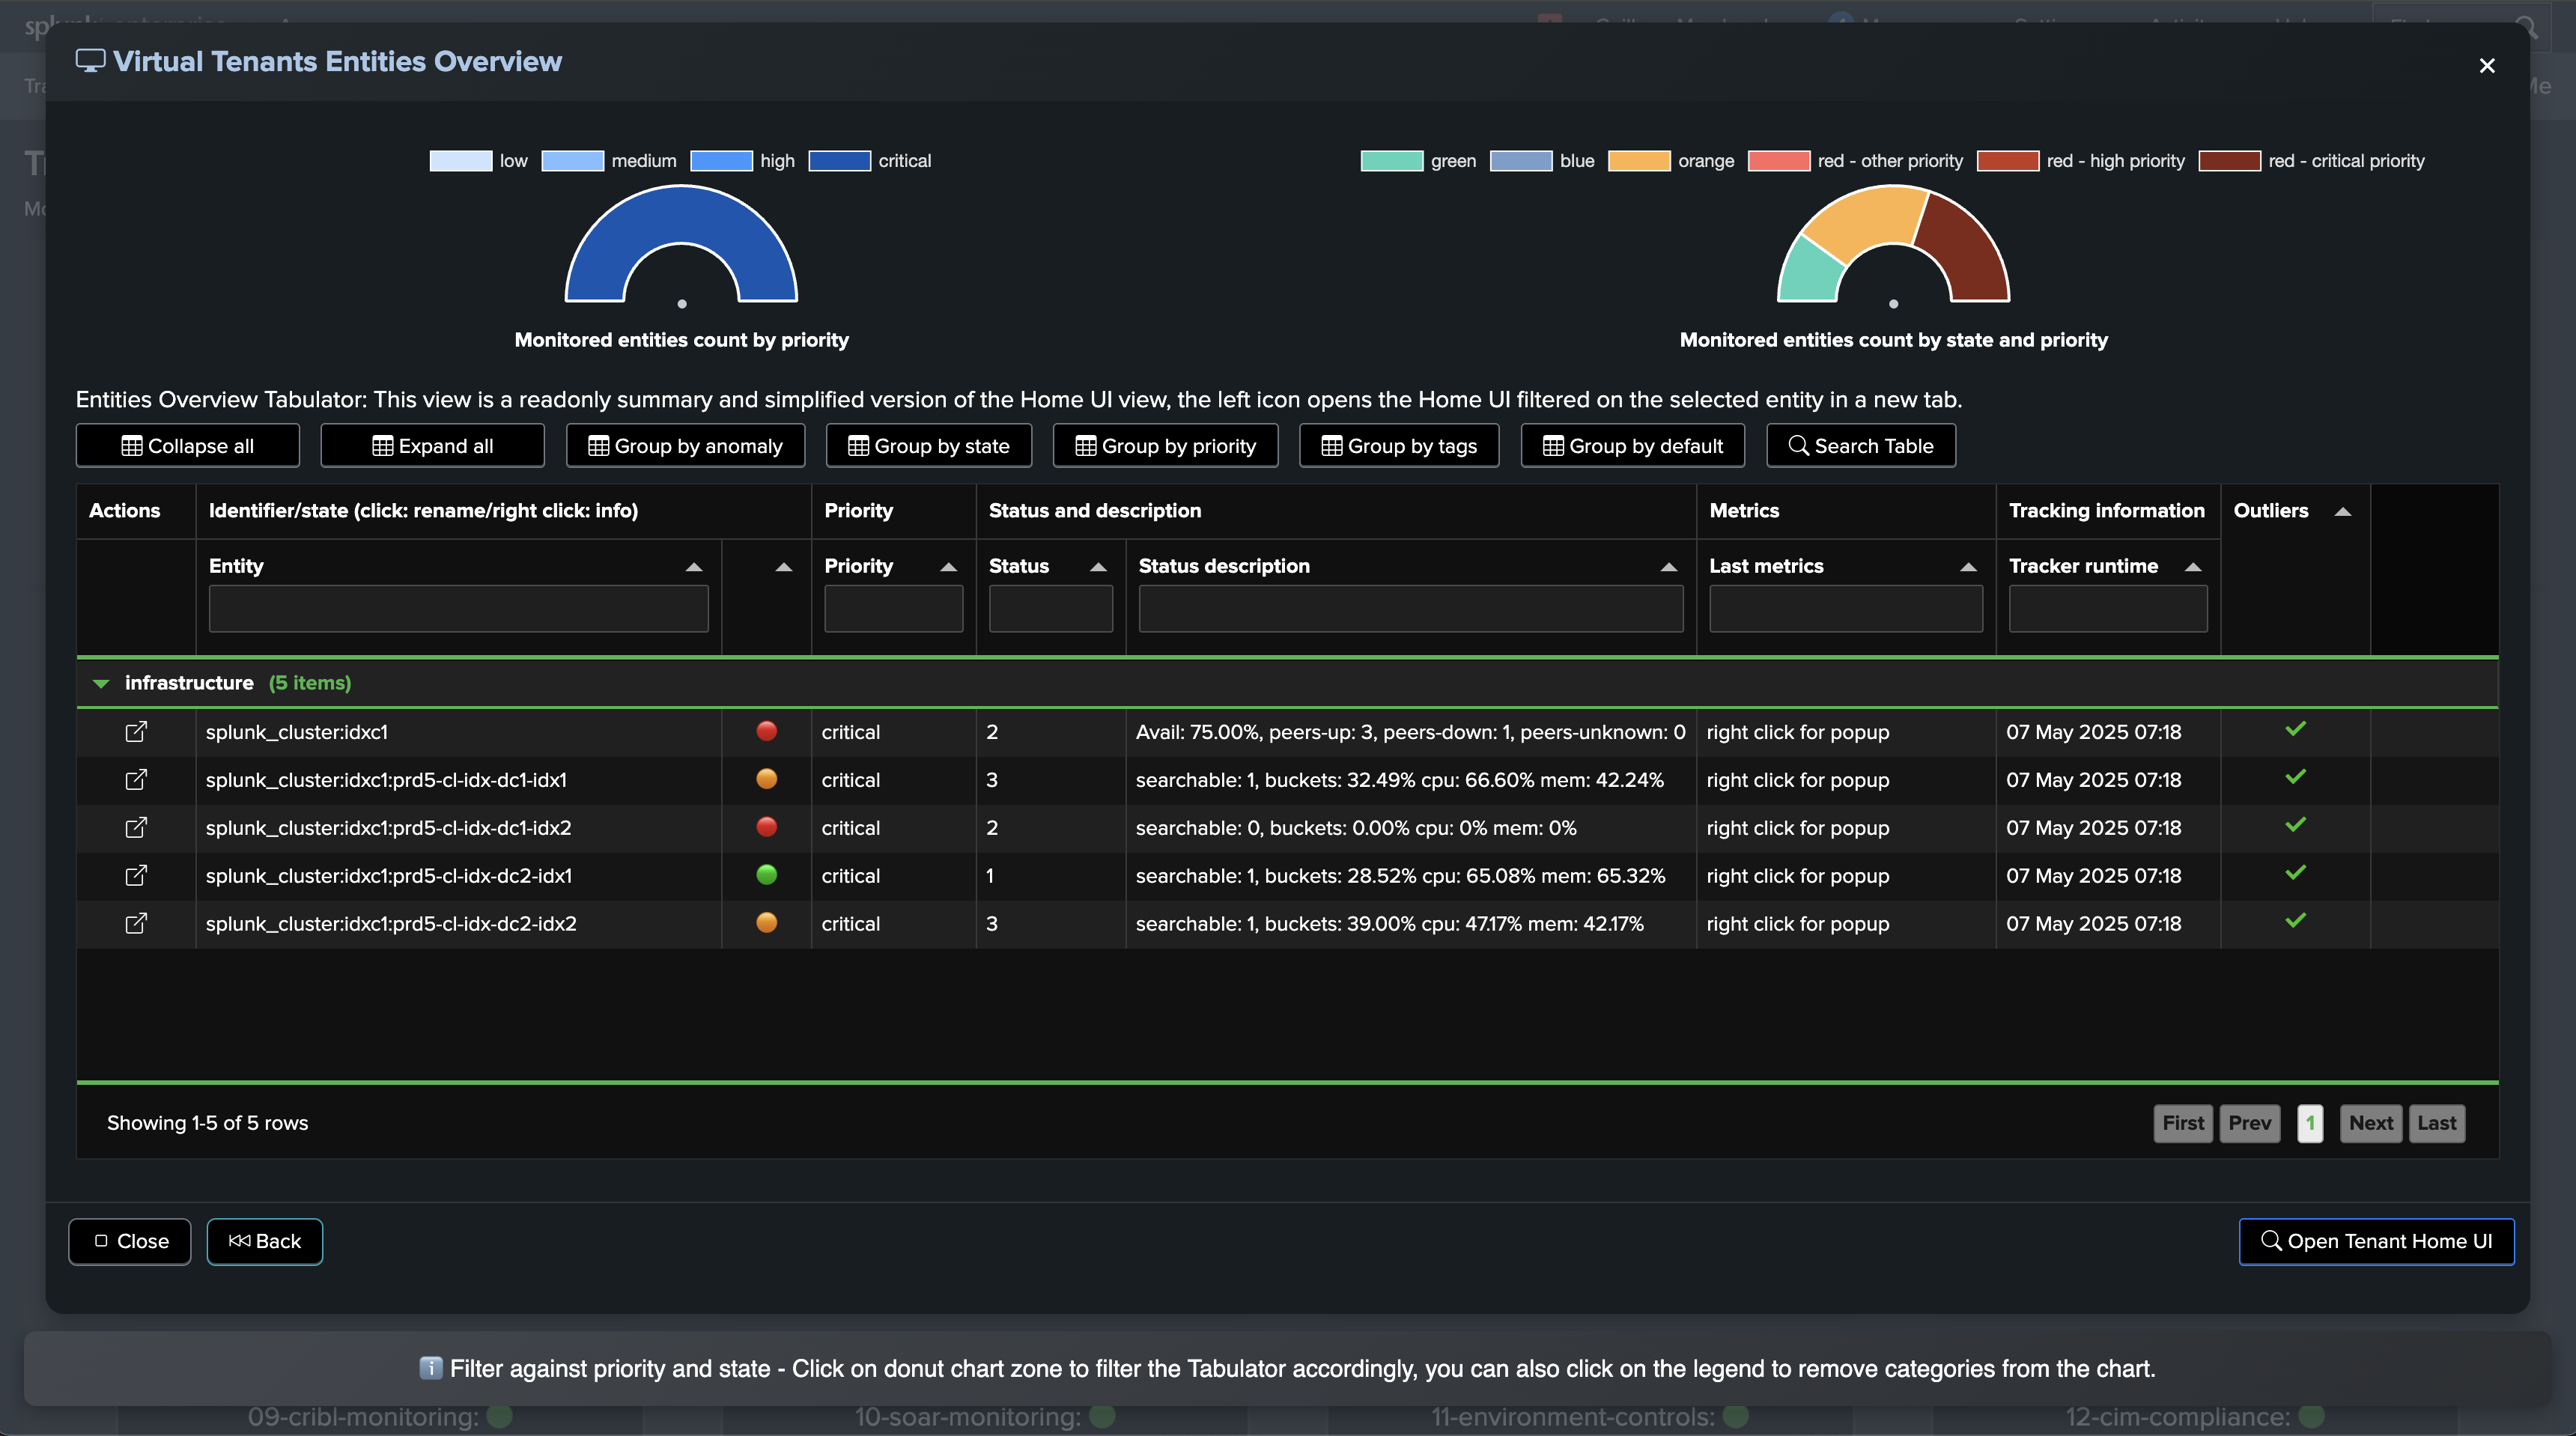
Task: Open prd5-cl-idx-dc2-idx1 entity link icon
Action: pyautogui.click(x=136, y=876)
